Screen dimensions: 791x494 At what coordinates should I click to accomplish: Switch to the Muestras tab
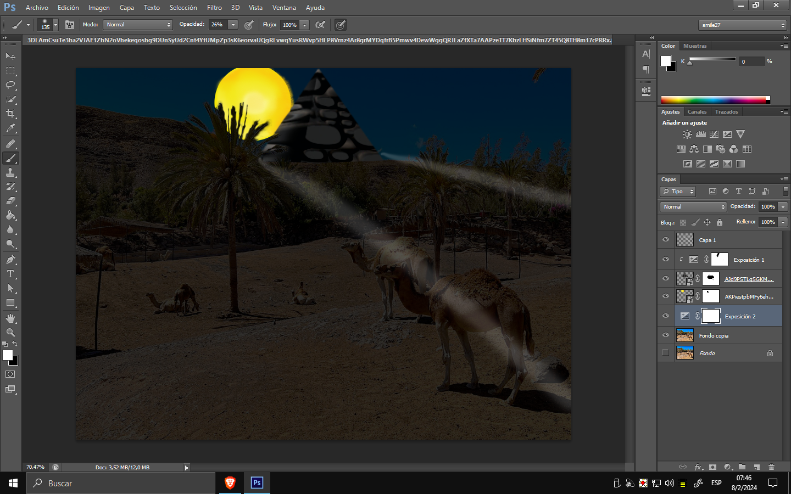pyautogui.click(x=695, y=46)
